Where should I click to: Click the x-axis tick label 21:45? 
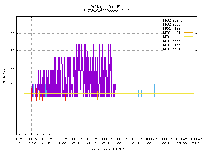pos(107,143)
